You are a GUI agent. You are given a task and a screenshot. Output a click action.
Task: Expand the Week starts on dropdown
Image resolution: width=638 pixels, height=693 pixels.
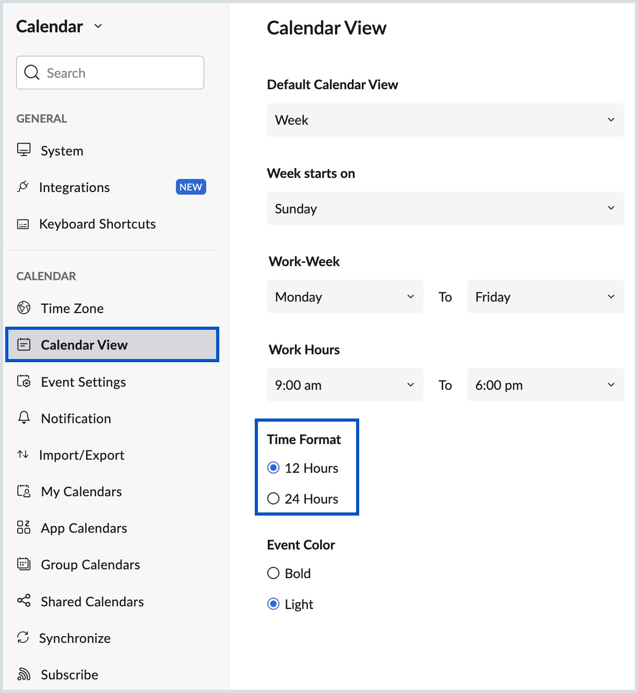445,208
